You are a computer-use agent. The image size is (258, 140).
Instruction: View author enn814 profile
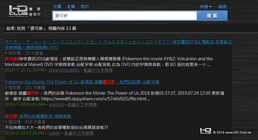(56, 104)
